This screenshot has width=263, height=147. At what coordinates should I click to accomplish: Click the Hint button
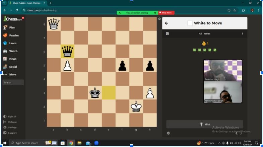click(x=205, y=124)
